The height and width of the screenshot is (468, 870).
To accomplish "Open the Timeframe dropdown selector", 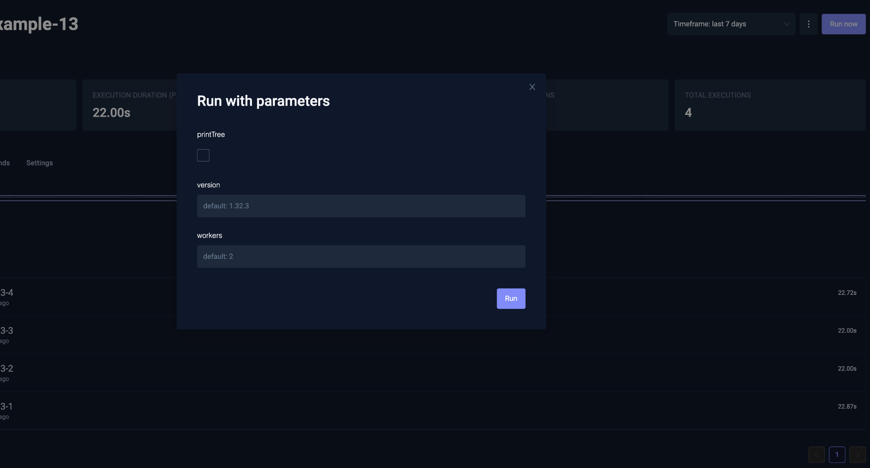I will click(x=730, y=24).
